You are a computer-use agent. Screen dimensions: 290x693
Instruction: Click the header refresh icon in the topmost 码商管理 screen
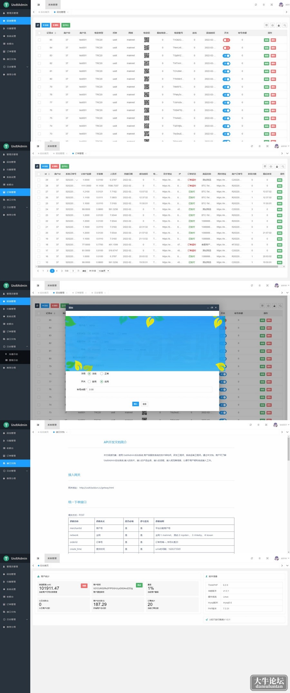click(256, 5)
